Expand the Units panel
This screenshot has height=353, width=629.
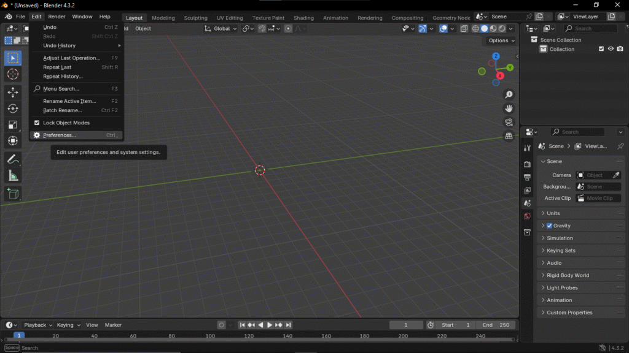click(x=553, y=213)
